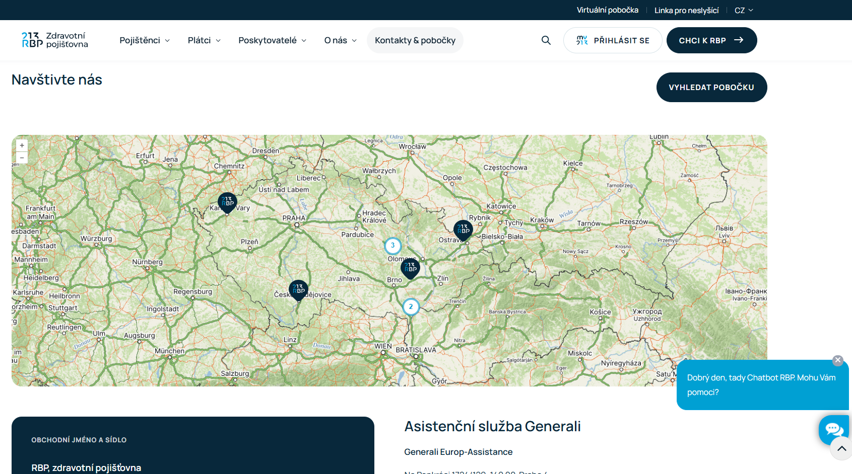852x474 pixels.
Task: Open the O nás menu
Action: (340, 40)
